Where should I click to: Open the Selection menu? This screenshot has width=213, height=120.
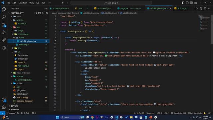tap(23, 3)
